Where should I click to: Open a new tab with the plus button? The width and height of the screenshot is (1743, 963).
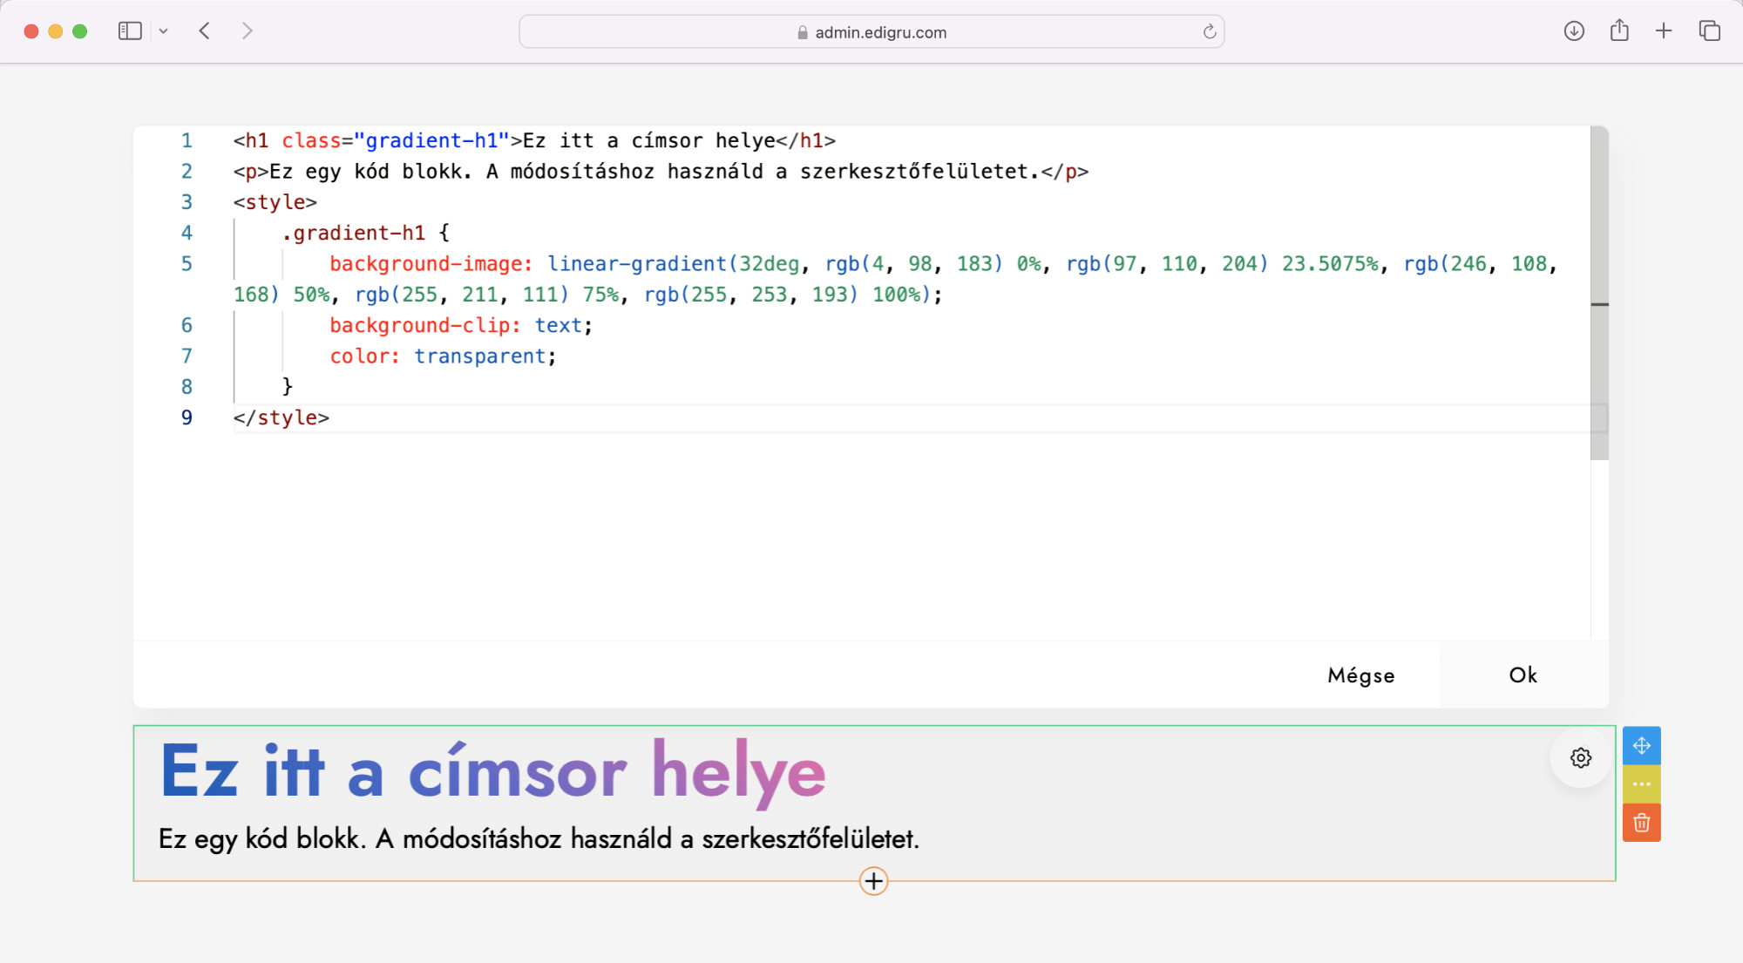pos(1664,30)
